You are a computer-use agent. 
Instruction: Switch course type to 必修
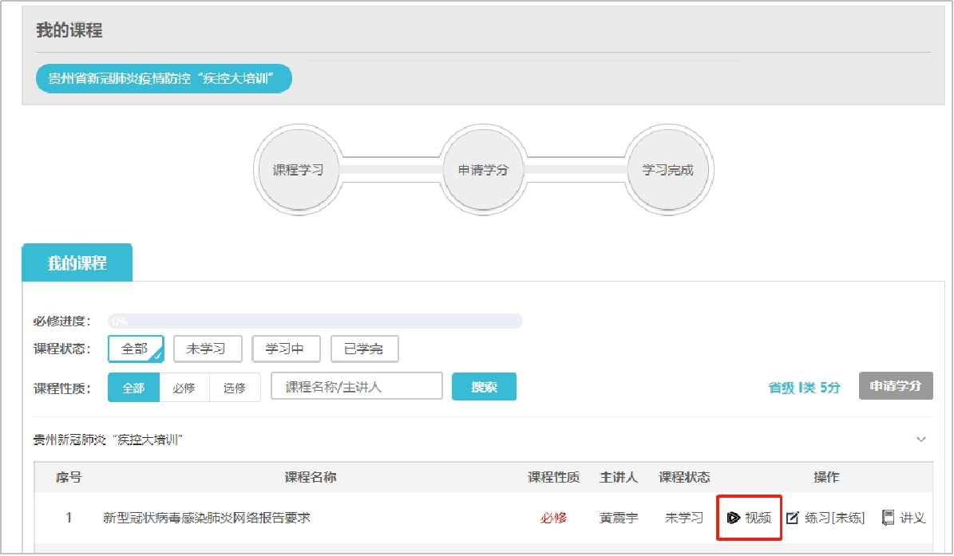(x=184, y=388)
